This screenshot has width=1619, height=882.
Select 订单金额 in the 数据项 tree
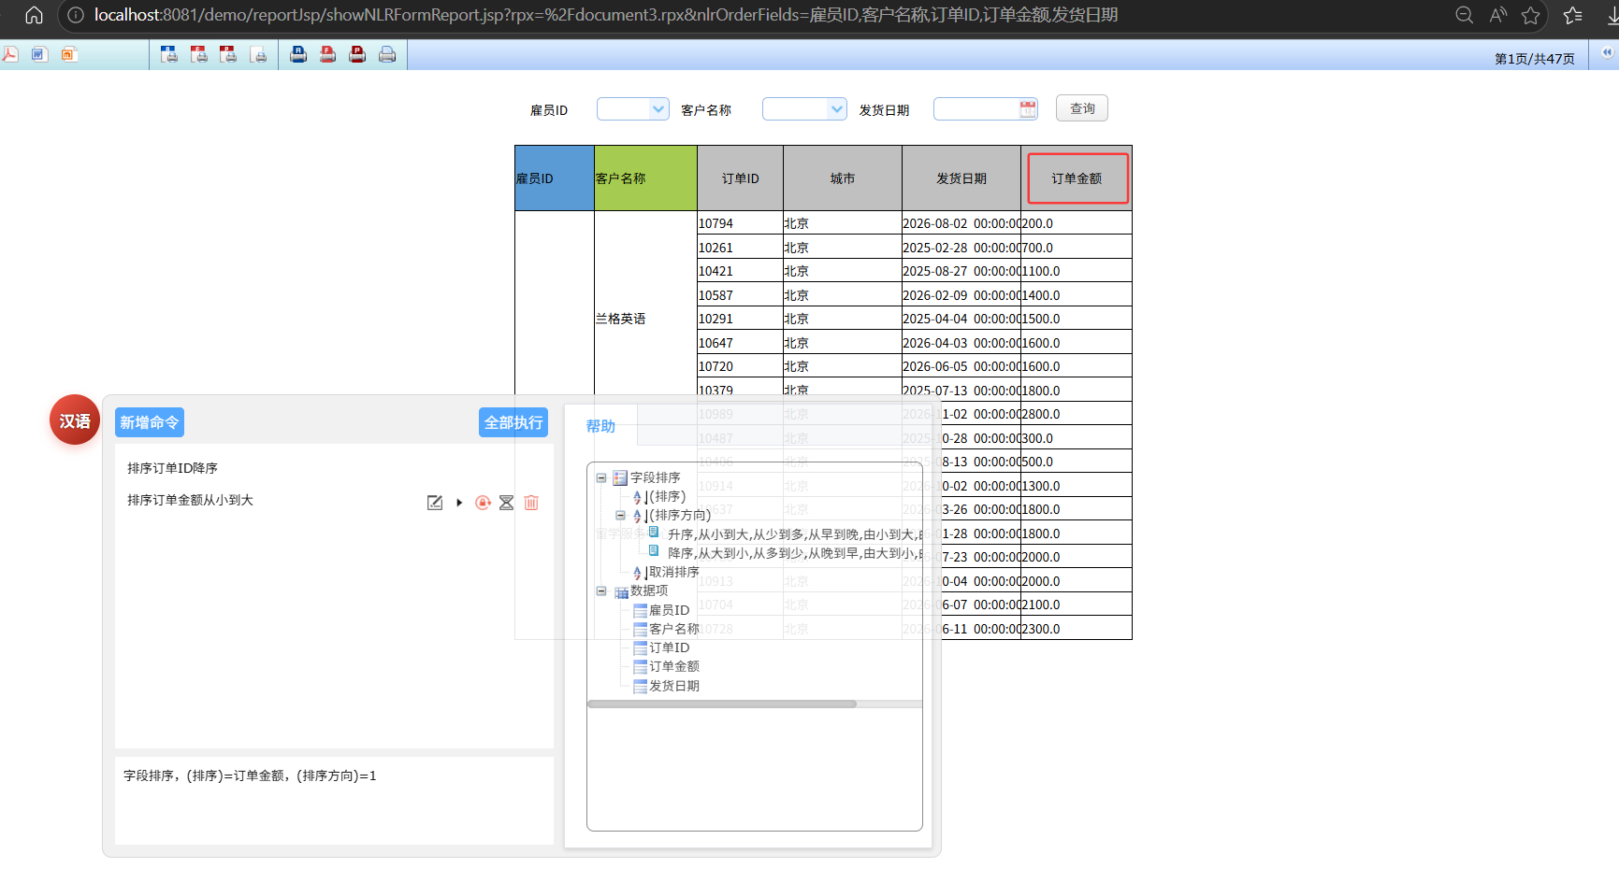pyautogui.click(x=674, y=666)
